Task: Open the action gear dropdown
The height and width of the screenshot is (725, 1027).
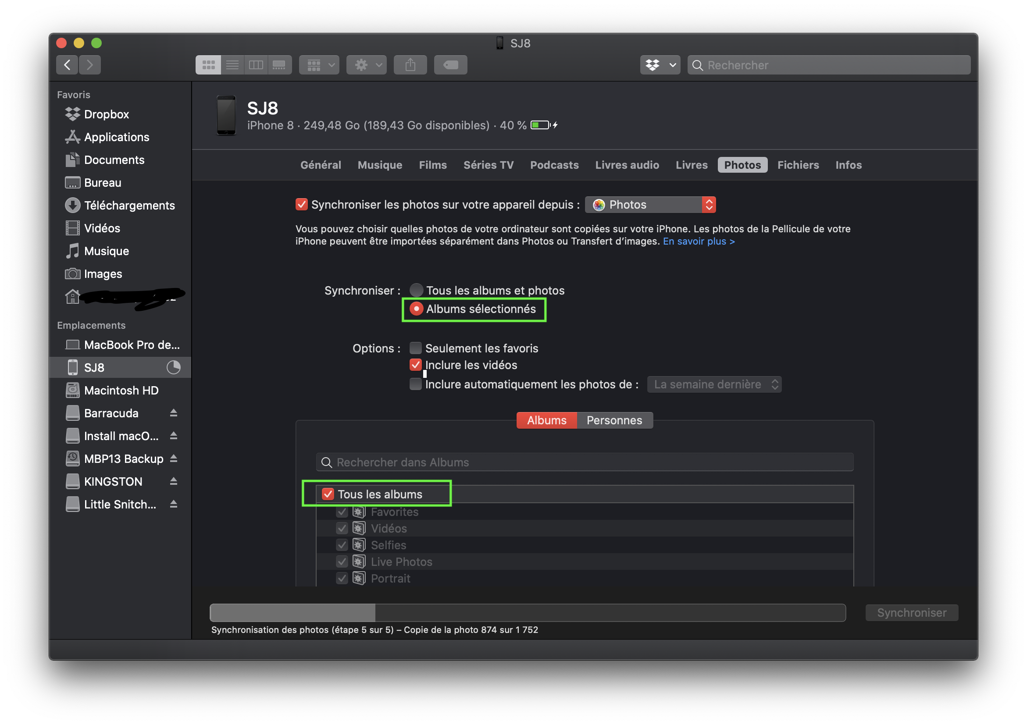Action: point(366,65)
